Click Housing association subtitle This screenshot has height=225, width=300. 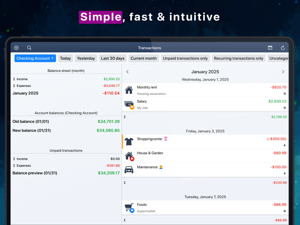tap(151, 94)
